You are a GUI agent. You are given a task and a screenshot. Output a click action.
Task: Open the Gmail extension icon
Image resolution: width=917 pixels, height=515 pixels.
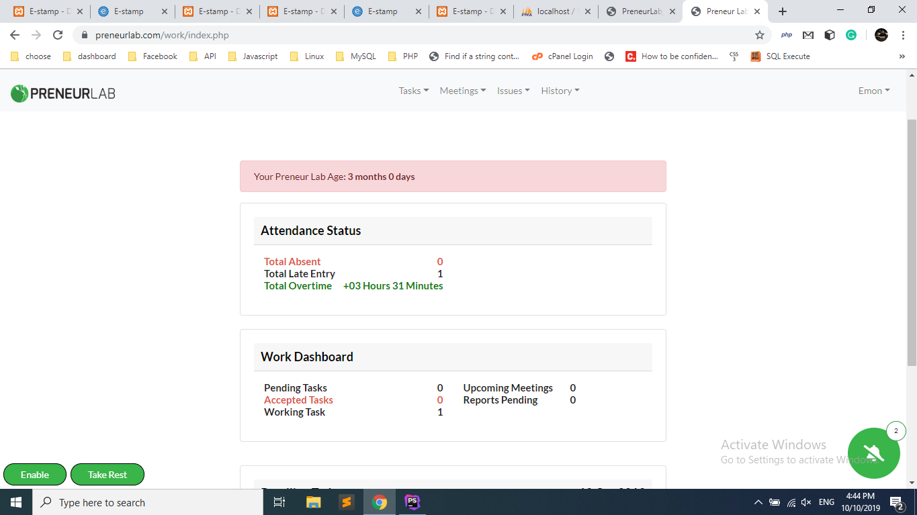click(x=808, y=35)
